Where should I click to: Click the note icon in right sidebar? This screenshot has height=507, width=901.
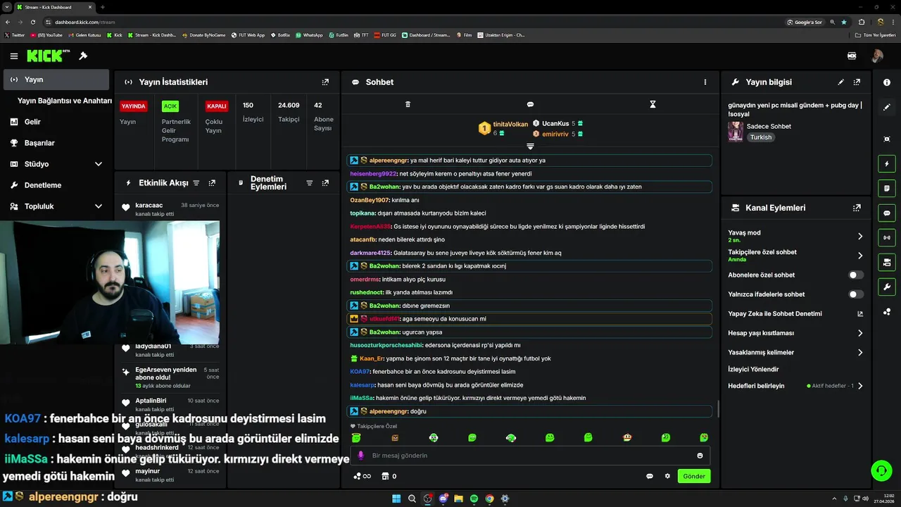tap(887, 189)
